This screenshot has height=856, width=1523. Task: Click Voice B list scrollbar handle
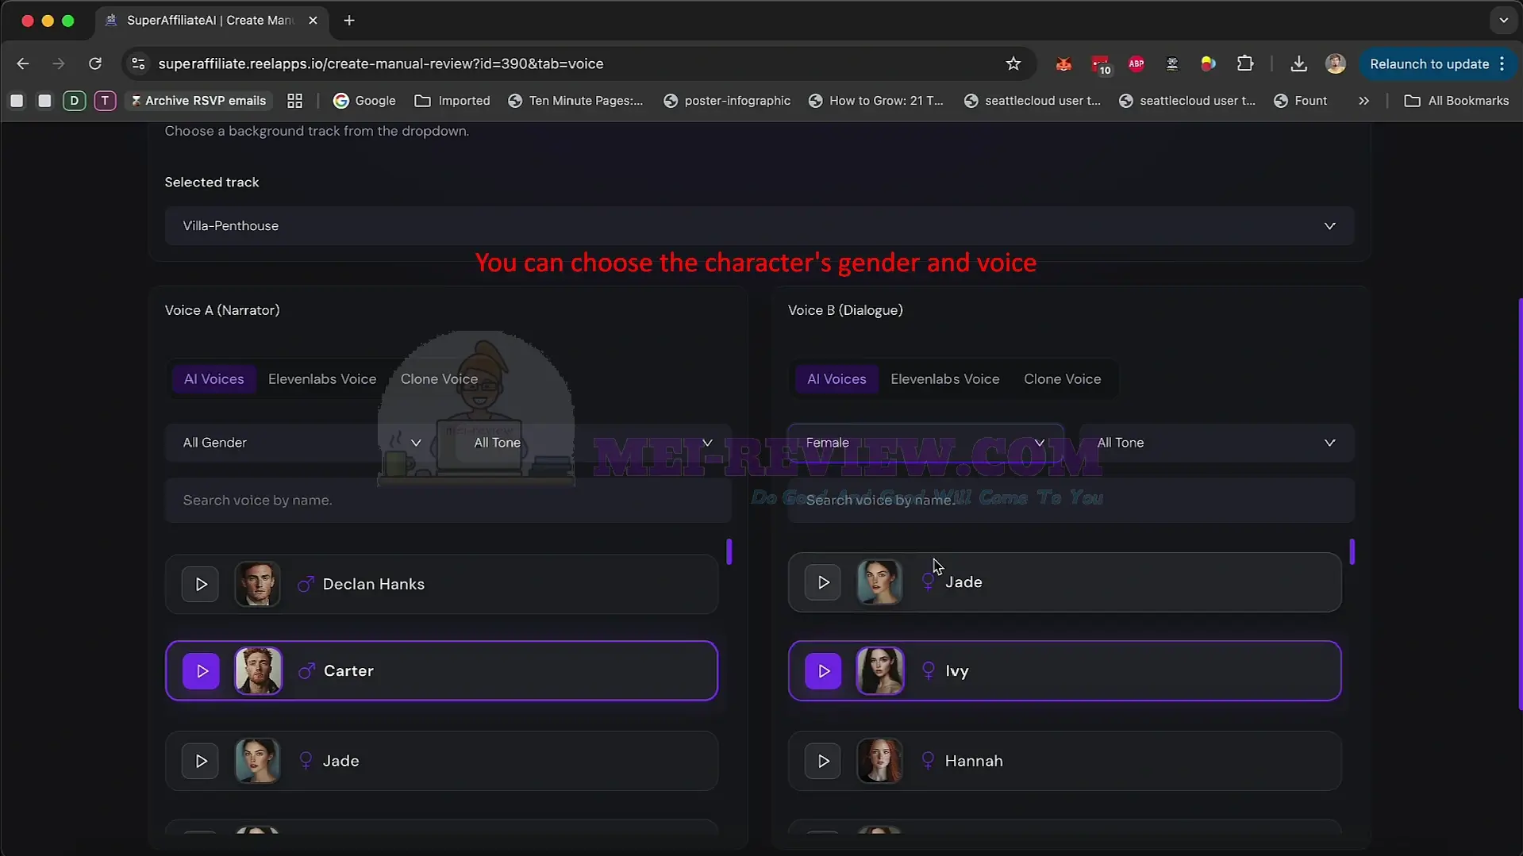click(x=1352, y=551)
